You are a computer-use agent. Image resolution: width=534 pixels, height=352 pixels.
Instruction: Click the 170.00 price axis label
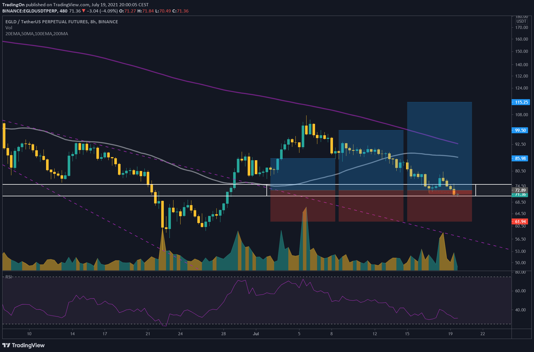(521, 27)
